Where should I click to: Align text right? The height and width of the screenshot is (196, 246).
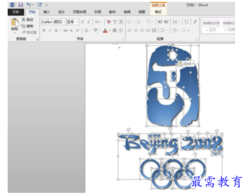click(x=142, y=30)
